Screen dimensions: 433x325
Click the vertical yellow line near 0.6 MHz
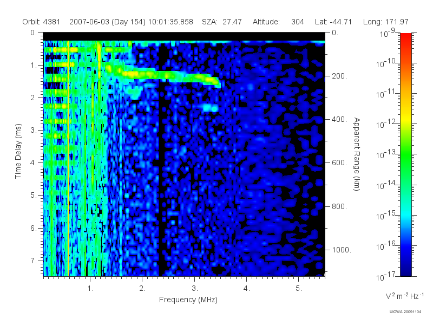tap(69, 158)
